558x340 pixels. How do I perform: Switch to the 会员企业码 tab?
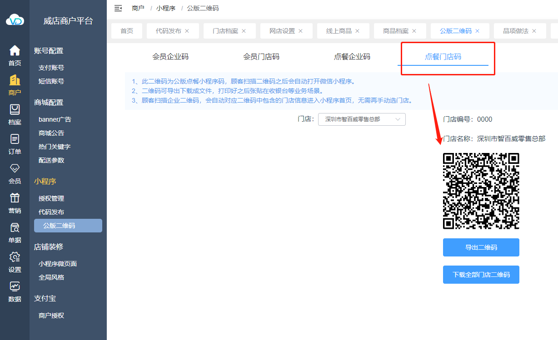coord(170,57)
